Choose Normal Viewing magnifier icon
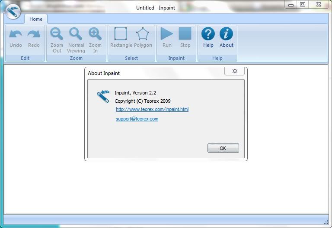332x228 pixels. coord(76,34)
